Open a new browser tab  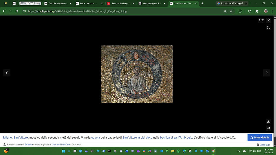[x=202, y=3]
